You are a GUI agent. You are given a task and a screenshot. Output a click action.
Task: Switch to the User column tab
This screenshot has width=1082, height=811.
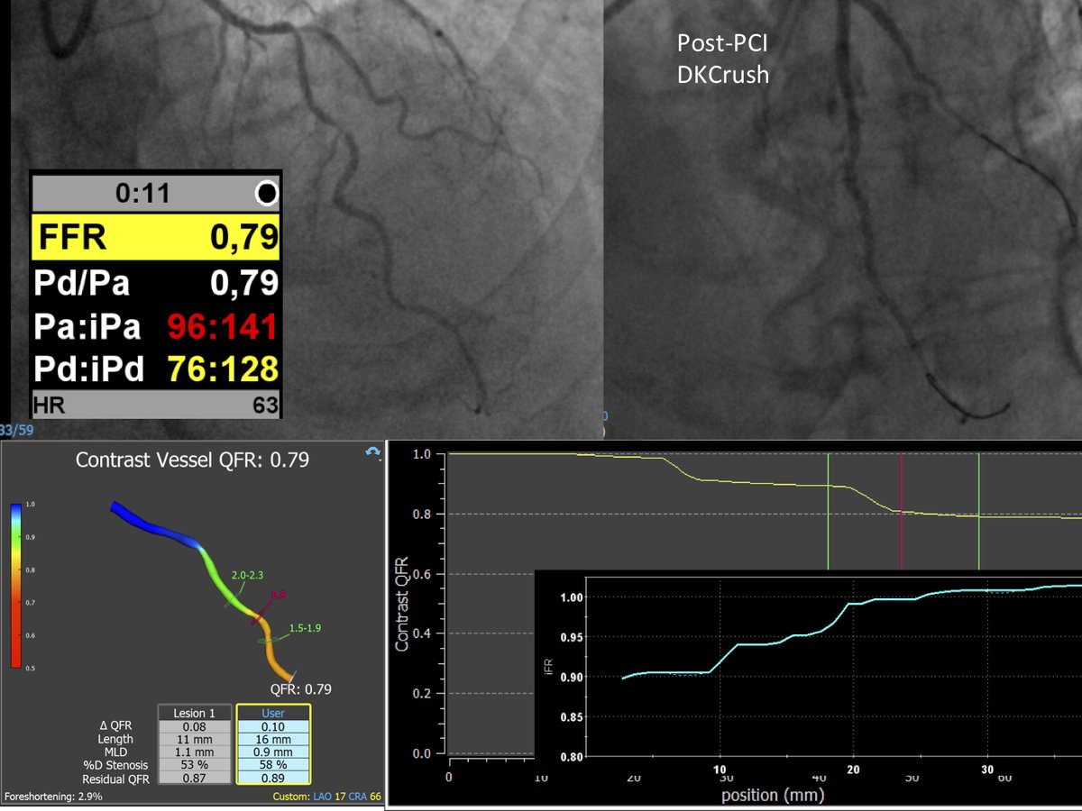click(275, 713)
